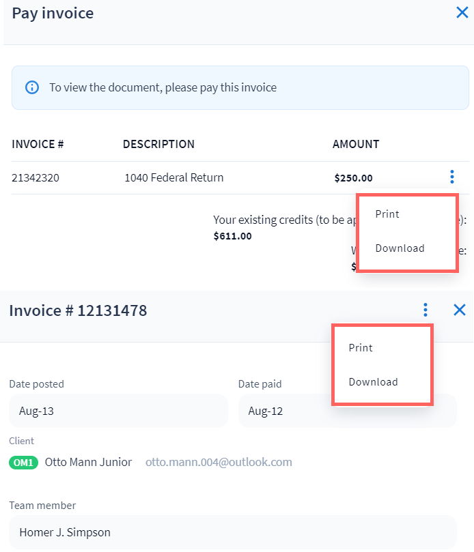Click the green OM1 client badge
The image size is (474, 552).
(24, 463)
